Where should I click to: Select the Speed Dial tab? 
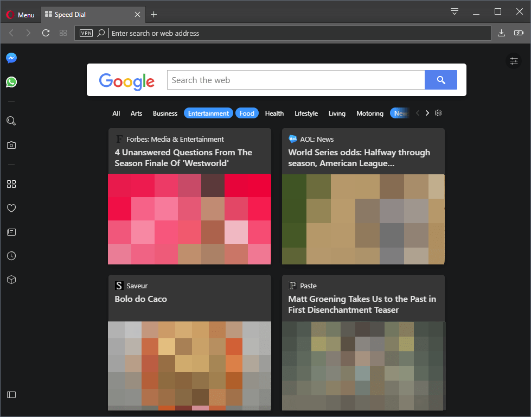point(93,14)
